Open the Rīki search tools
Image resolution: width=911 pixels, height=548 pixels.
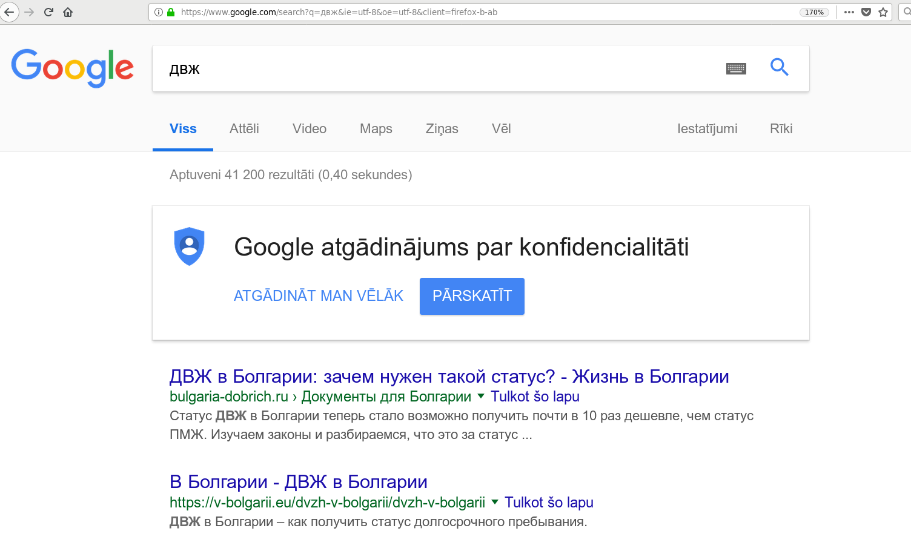click(781, 129)
